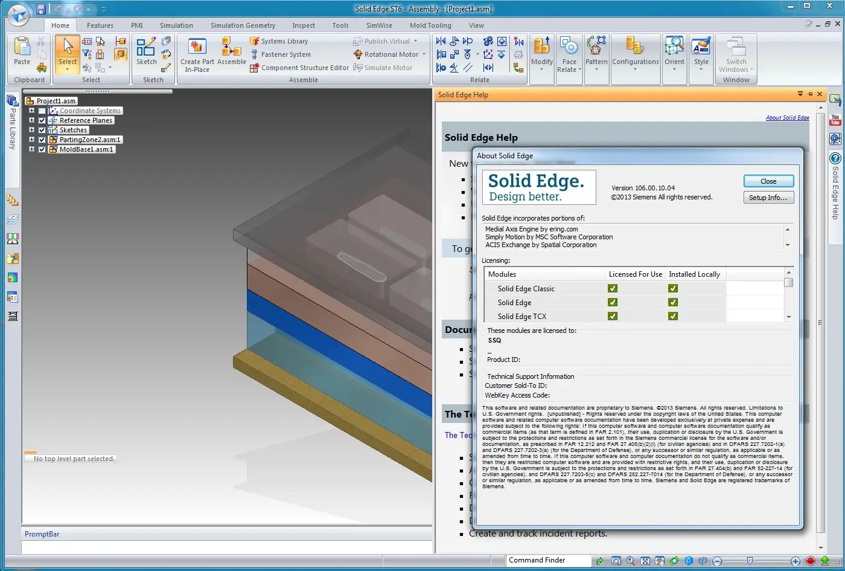Image resolution: width=845 pixels, height=571 pixels.
Task: Toggle Coordinate Systems visibility checkbox
Action: (x=42, y=111)
